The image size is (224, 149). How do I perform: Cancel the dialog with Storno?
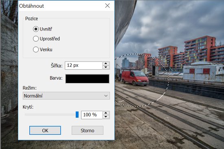[x=88, y=130]
